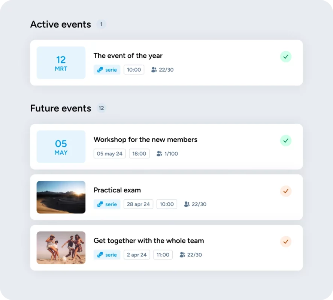Click the green checkmark on The event of the year

286,57
